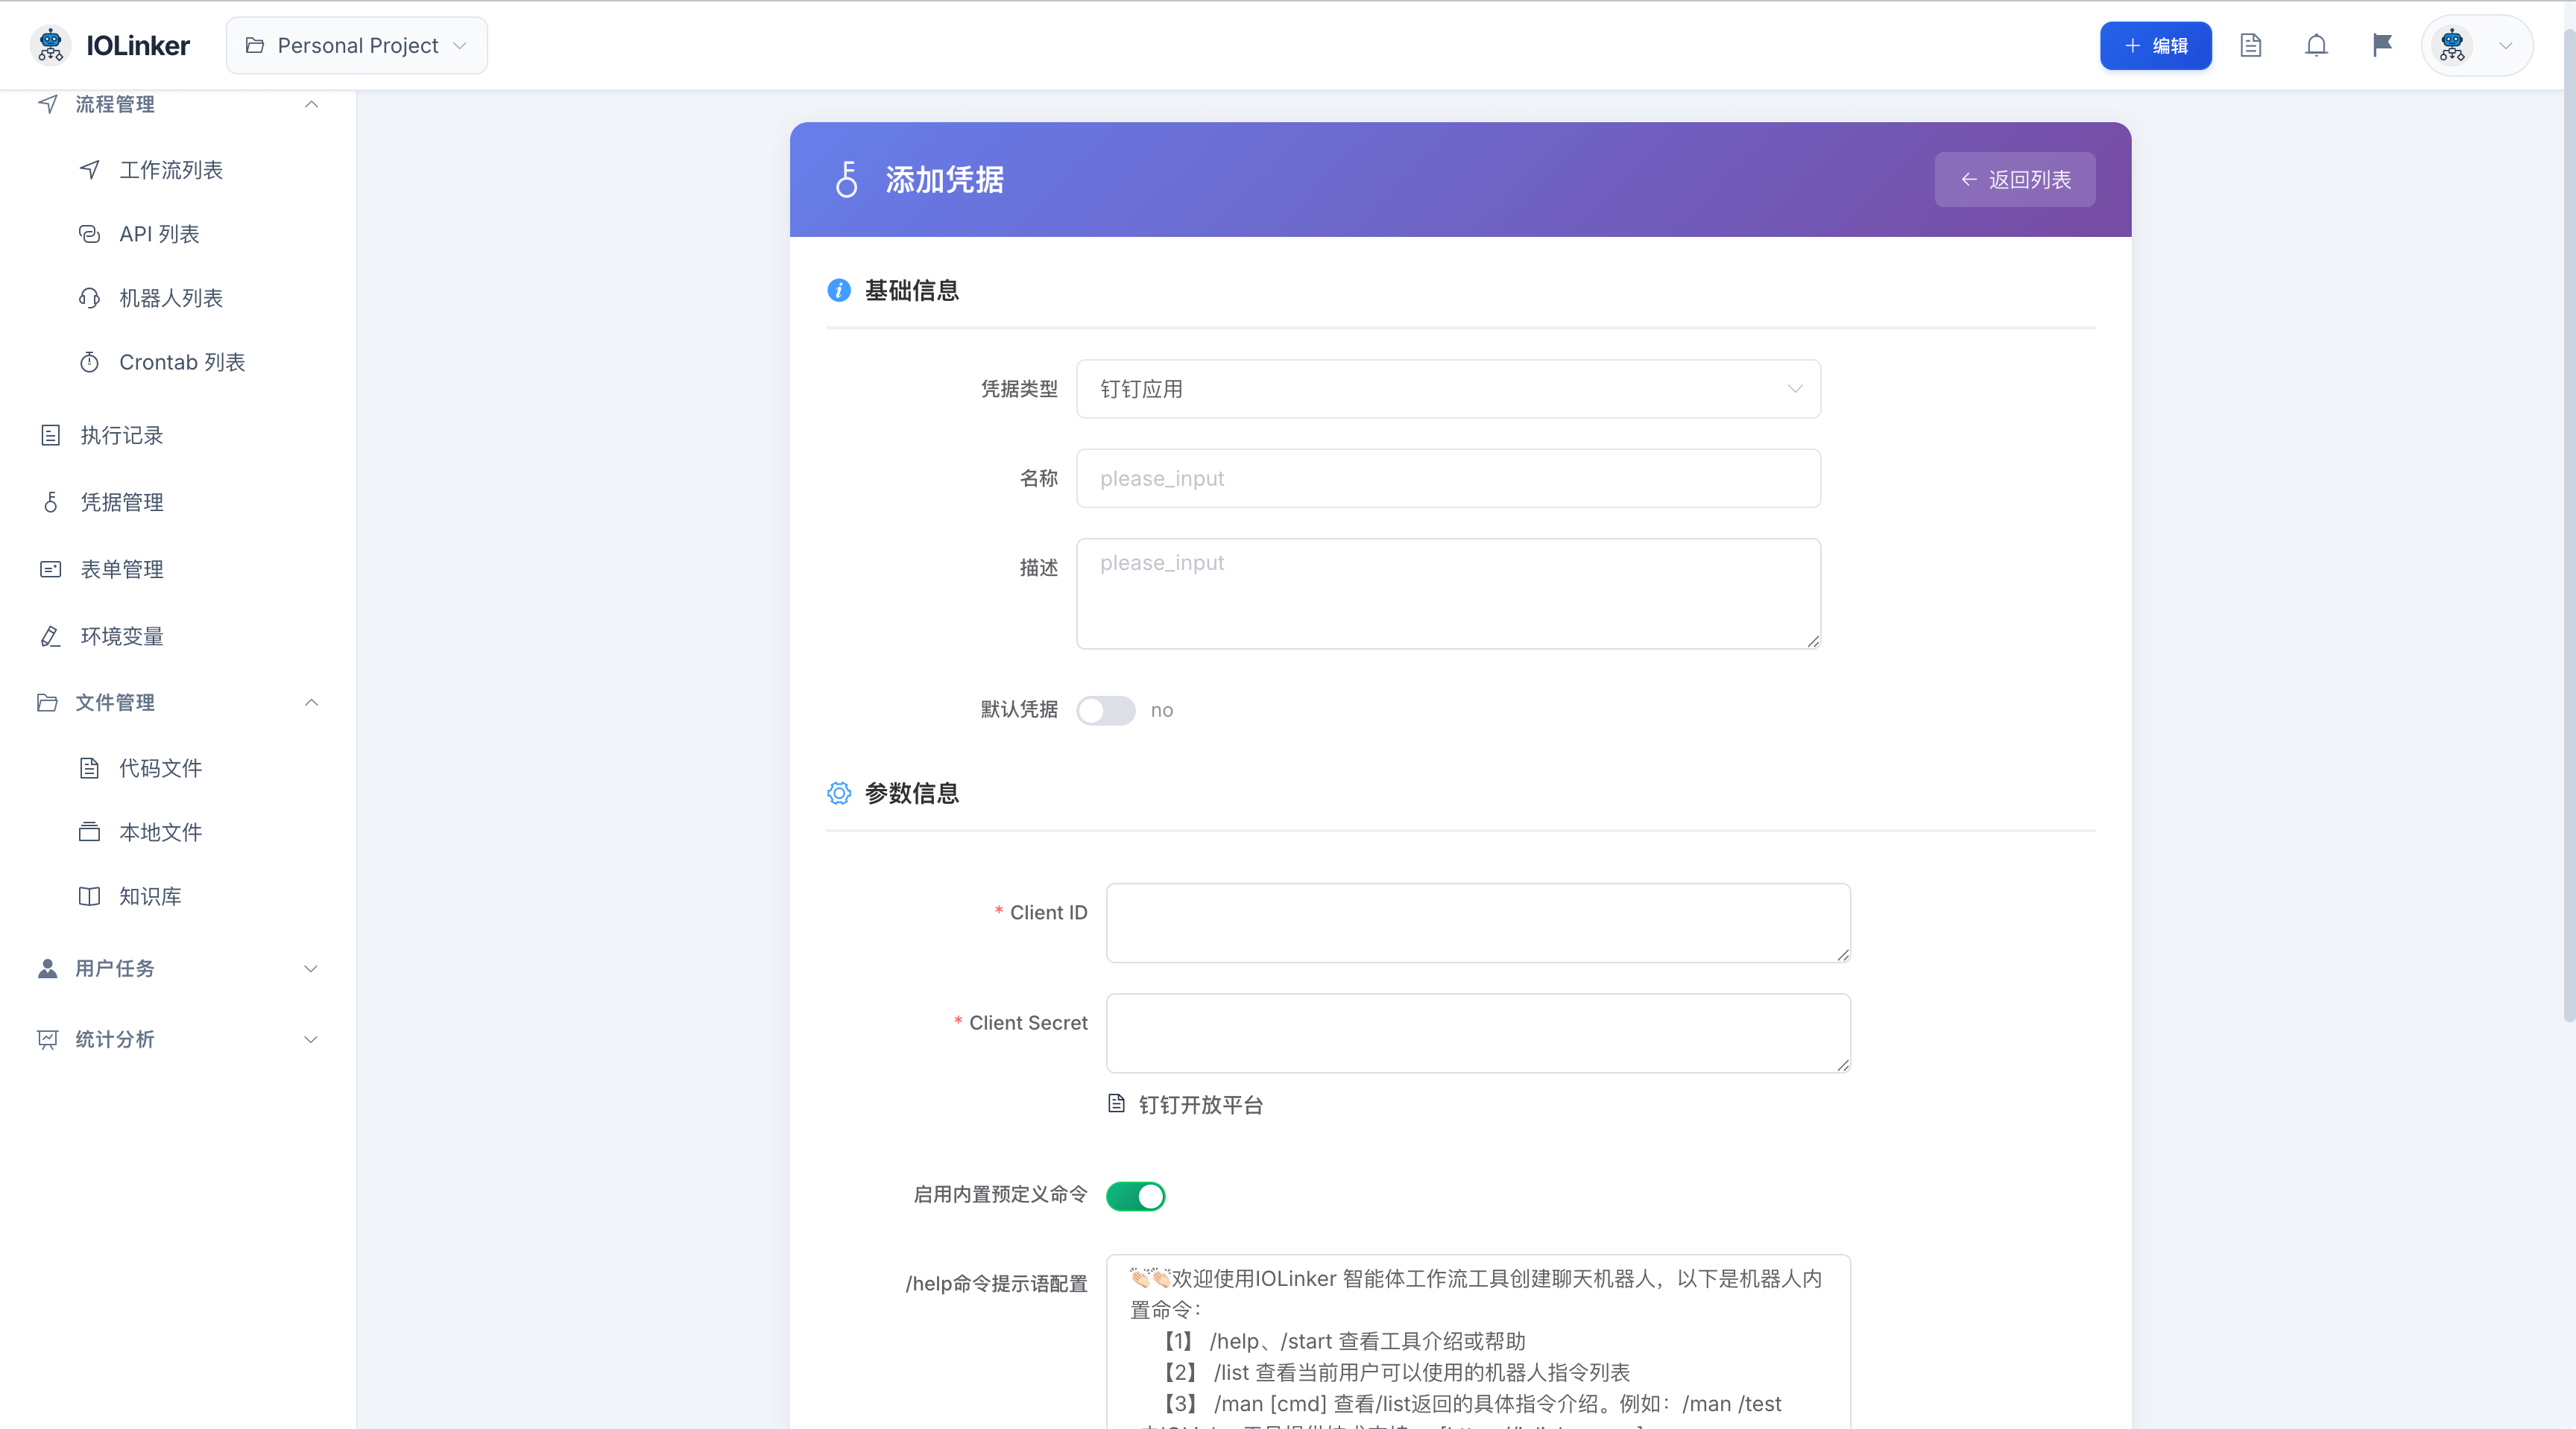Open 机器人列表 in sidebar

tap(171, 298)
